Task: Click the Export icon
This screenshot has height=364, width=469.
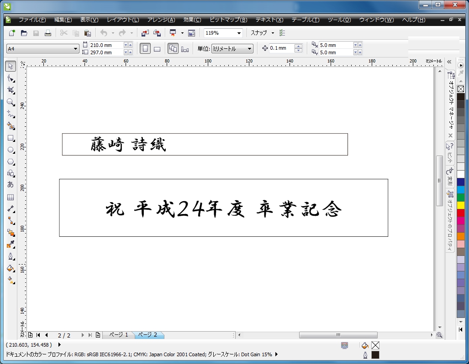Action: tap(157, 33)
